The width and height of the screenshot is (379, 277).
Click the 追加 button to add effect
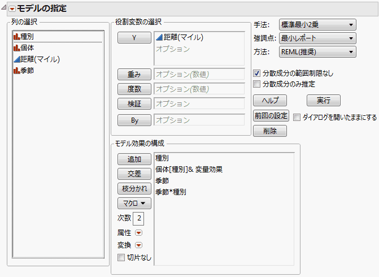tap(134, 160)
